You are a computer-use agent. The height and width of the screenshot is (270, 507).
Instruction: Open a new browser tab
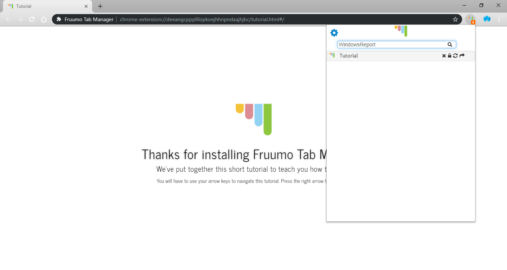pos(100,6)
